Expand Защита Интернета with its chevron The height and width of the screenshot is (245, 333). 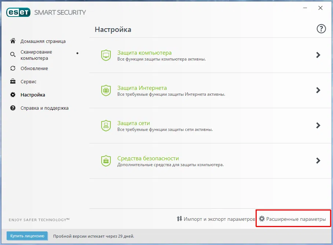tap(318, 90)
